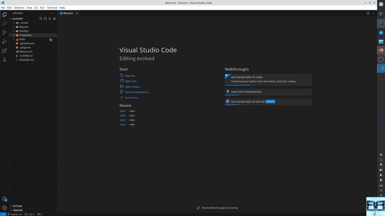The width and height of the screenshot is (385, 216).
Task: Open the Run and Debug view
Action: click(x=4, y=41)
